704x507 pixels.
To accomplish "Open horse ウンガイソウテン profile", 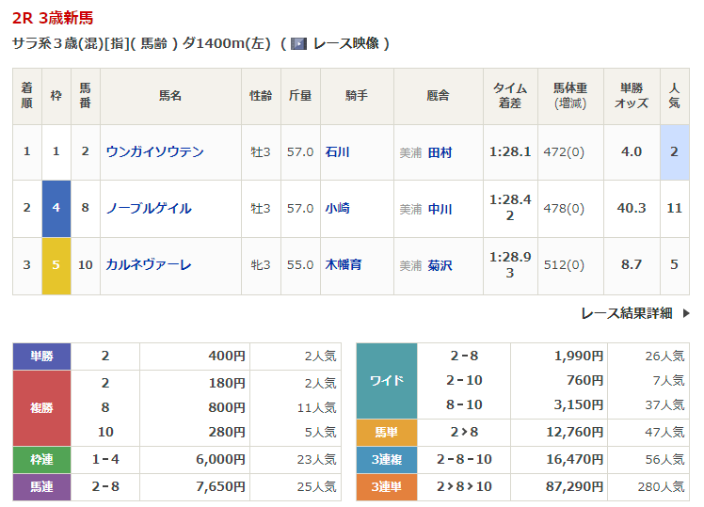I will point(155,151).
